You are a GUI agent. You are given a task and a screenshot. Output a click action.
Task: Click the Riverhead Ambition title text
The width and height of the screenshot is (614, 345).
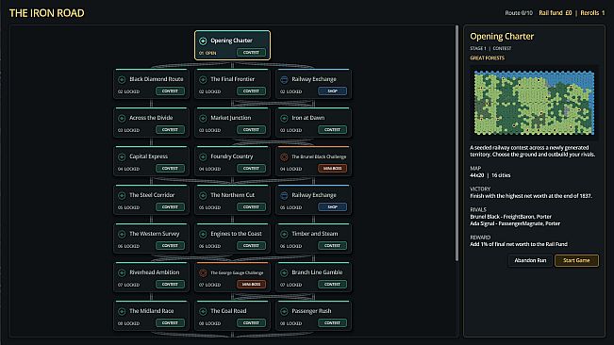[155, 272]
